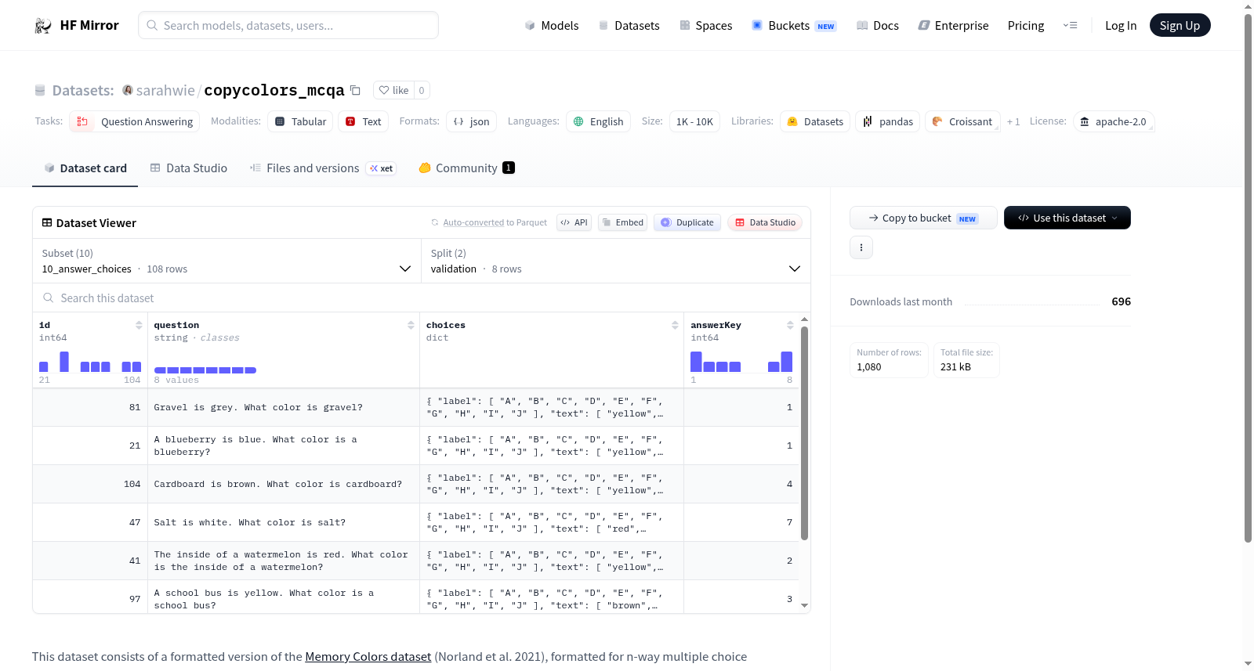Image resolution: width=1254 pixels, height=671 pixels.
Task: Sort by the answerKey column
Action: 790,325
